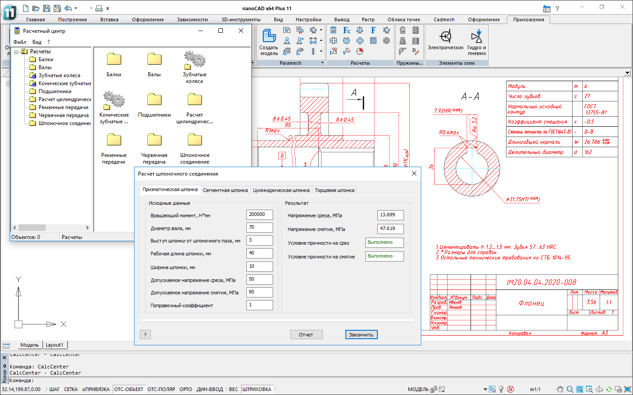Toggle ОРТО mode in the status bar
Viewport: 633px width, 395px height.
pyautogui.click(x=186, y=389)
